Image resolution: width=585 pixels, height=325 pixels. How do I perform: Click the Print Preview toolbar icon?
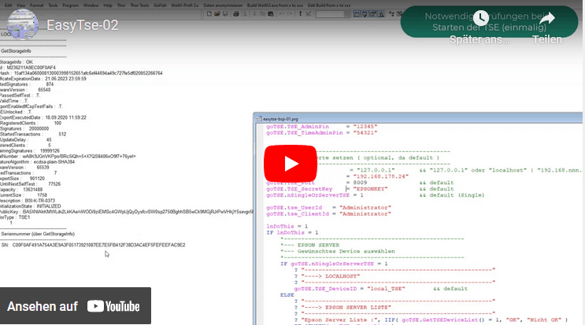pos(244,14)
